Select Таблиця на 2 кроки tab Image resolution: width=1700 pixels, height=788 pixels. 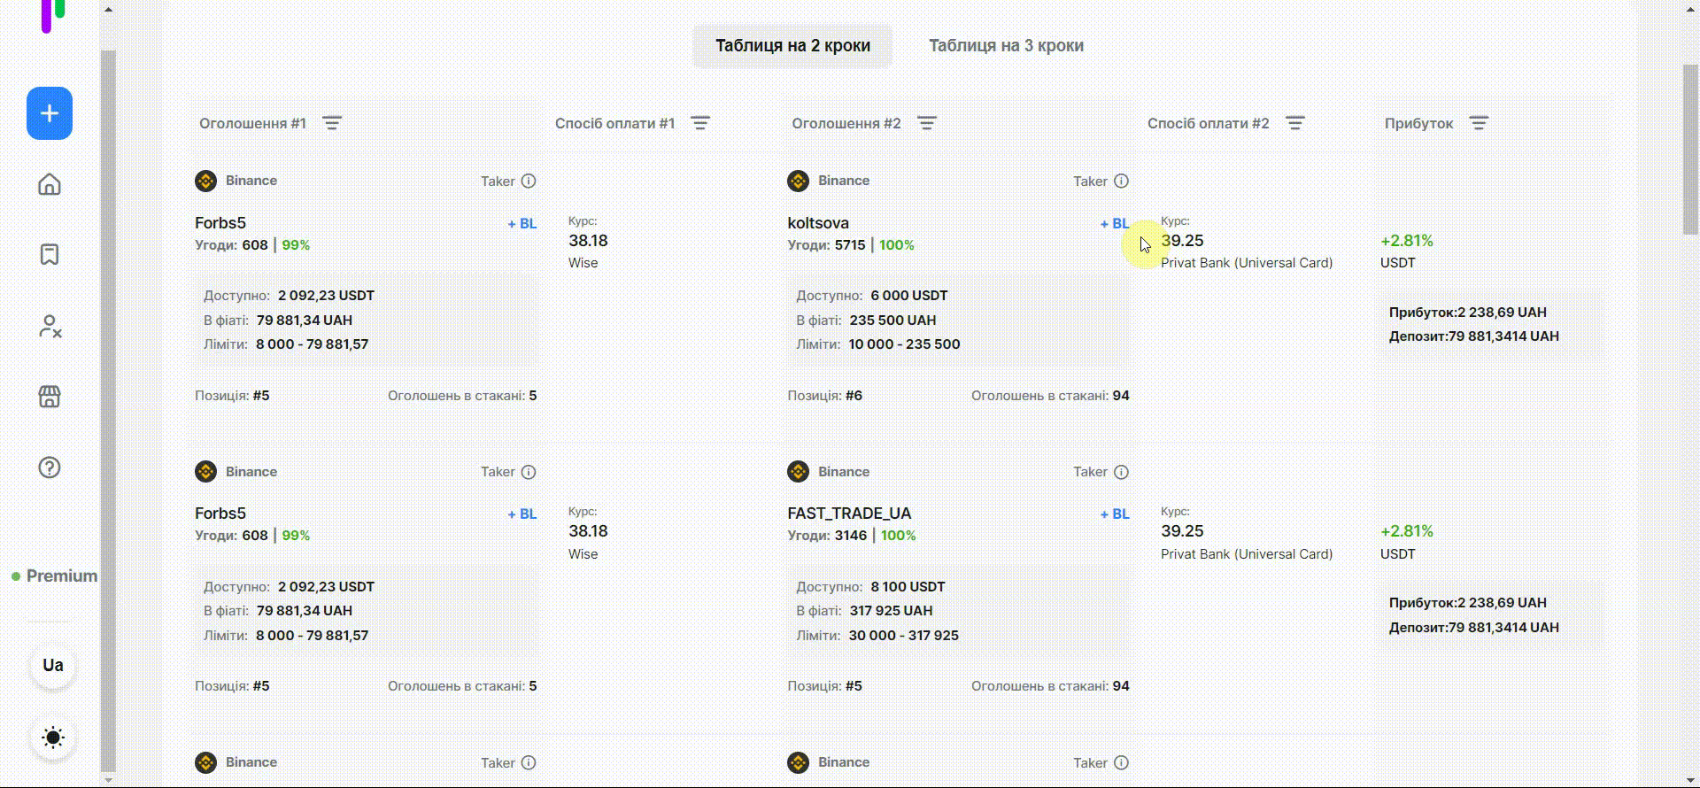792,46
